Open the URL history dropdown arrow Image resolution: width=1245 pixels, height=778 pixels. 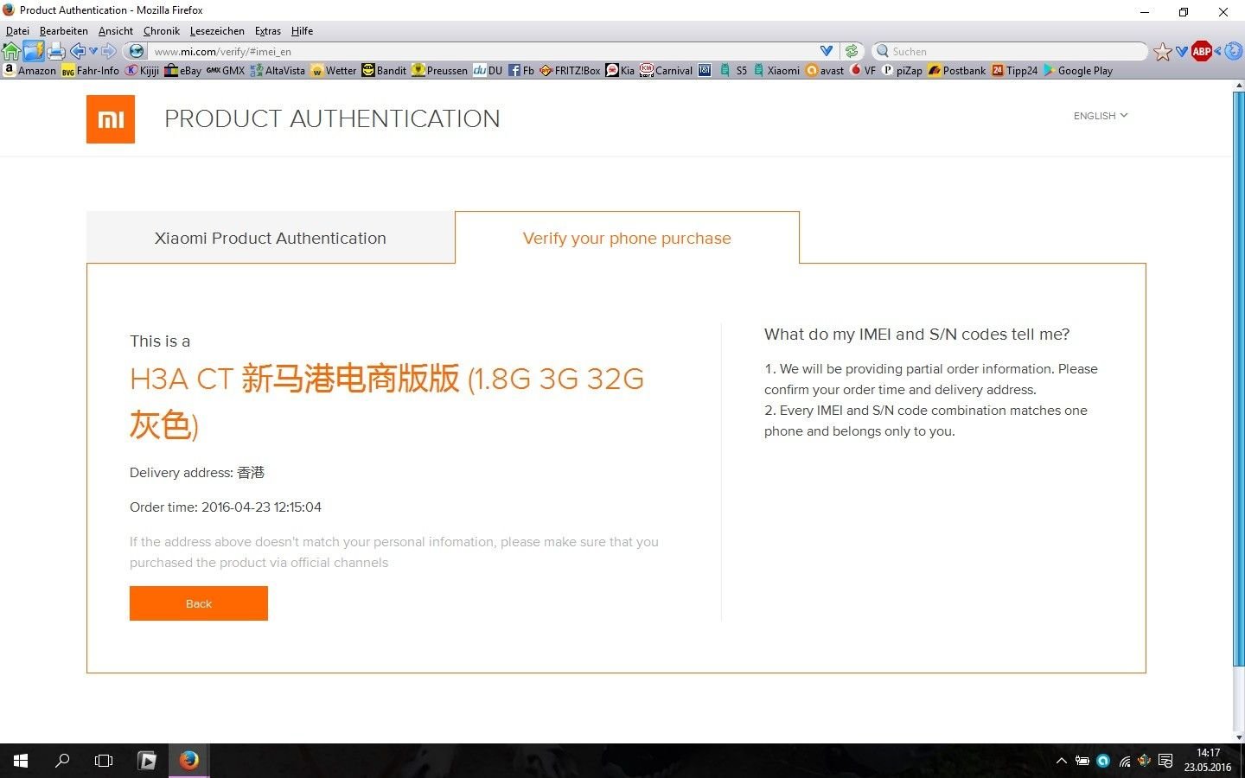pos(826,51)
